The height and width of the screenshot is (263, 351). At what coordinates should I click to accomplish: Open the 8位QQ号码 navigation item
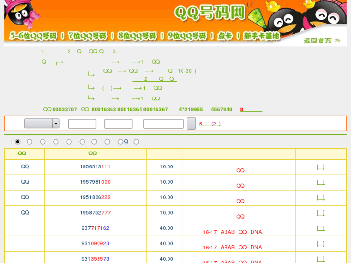pos(137,36)
